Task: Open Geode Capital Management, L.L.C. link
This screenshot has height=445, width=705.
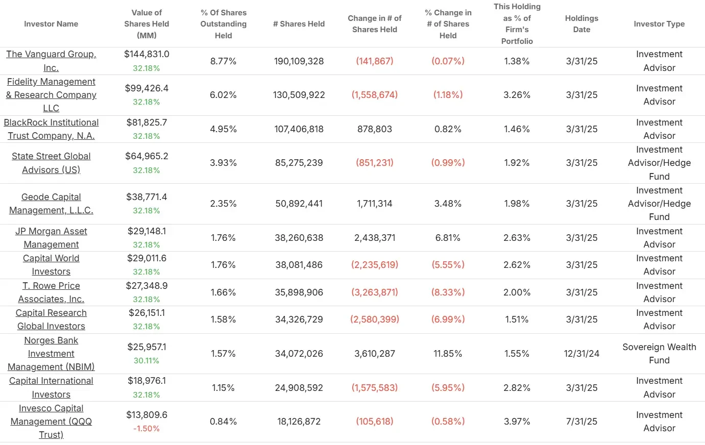Action: coord(51,204)
